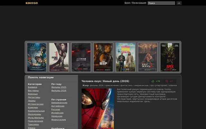Viewport: 206px width, 129px height.
Task: Click genre tag приключения
Action: point(112,85)
